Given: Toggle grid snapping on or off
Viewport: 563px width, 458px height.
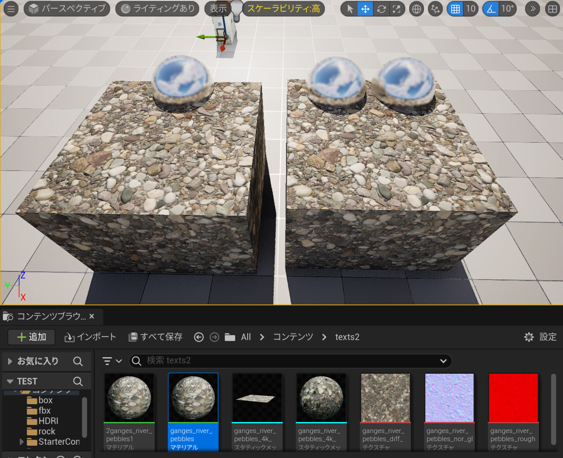Looking at the screenshot, I should [455, 9].
